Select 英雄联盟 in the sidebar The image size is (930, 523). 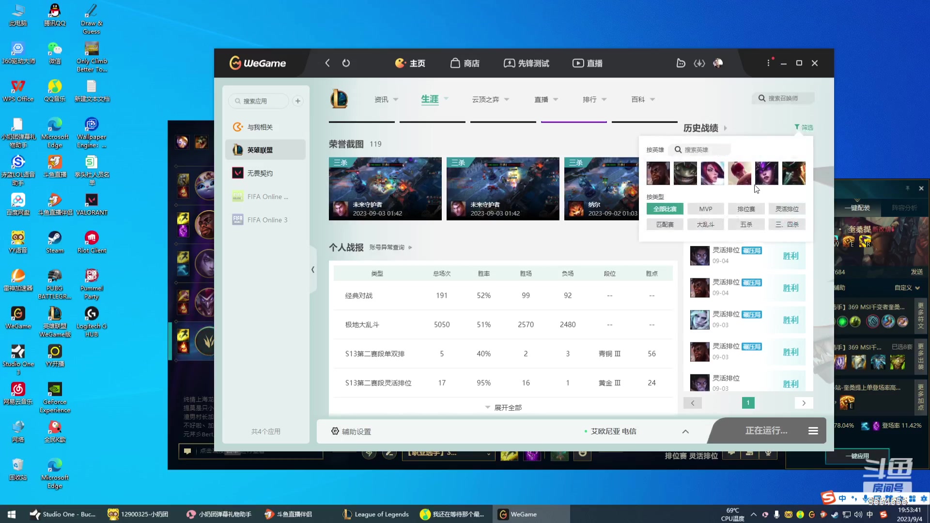[x=265, y=150]
